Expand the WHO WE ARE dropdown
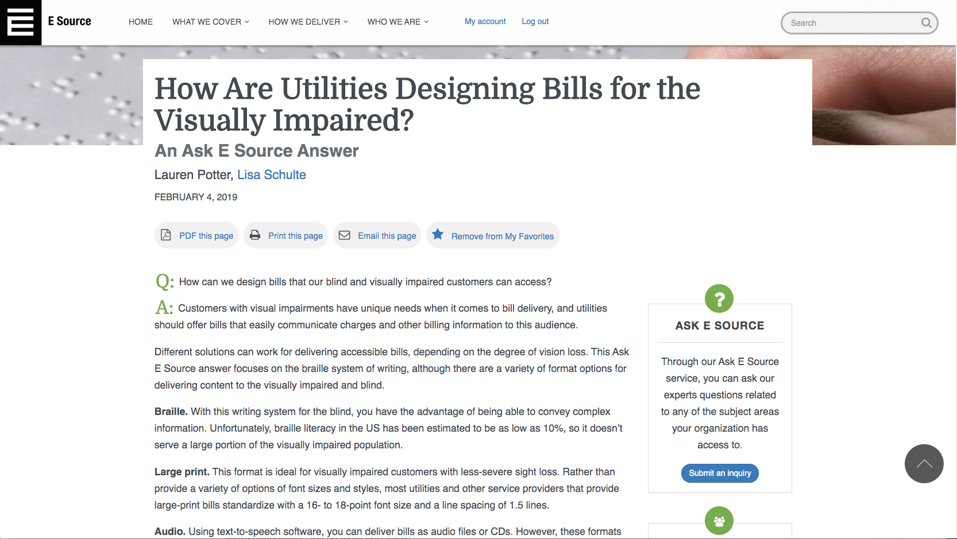The height and width of the screenshot is (539, 957). (x=398, y=22)
